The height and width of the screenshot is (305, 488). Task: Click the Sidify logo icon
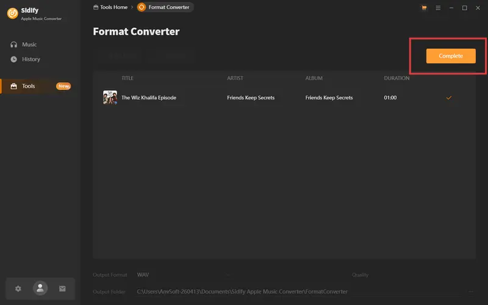(12, 13)
